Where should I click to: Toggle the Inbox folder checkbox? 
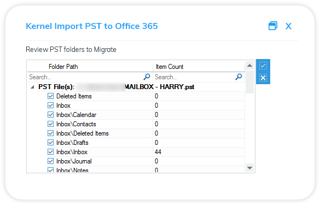50,106
